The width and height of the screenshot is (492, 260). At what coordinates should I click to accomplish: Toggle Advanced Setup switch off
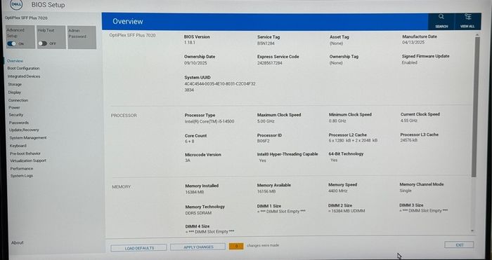point(12,44)
